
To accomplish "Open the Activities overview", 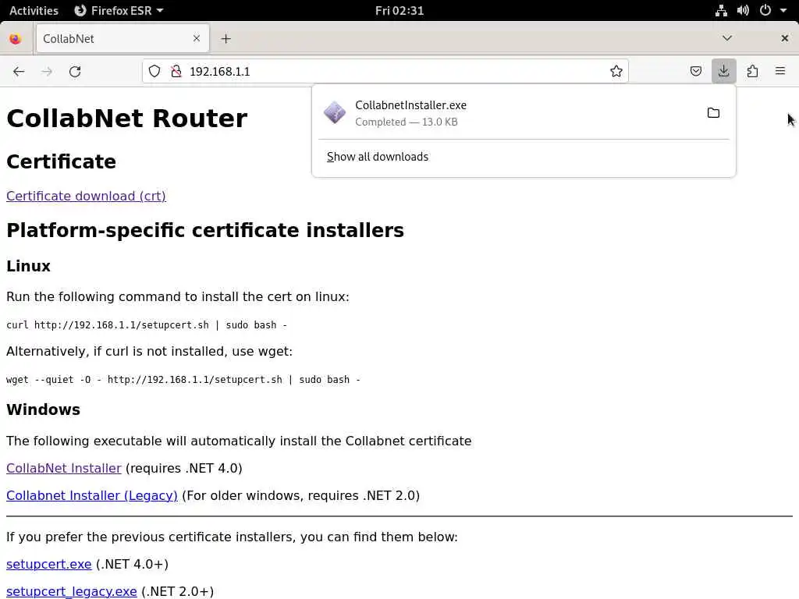I will [34, 10].
